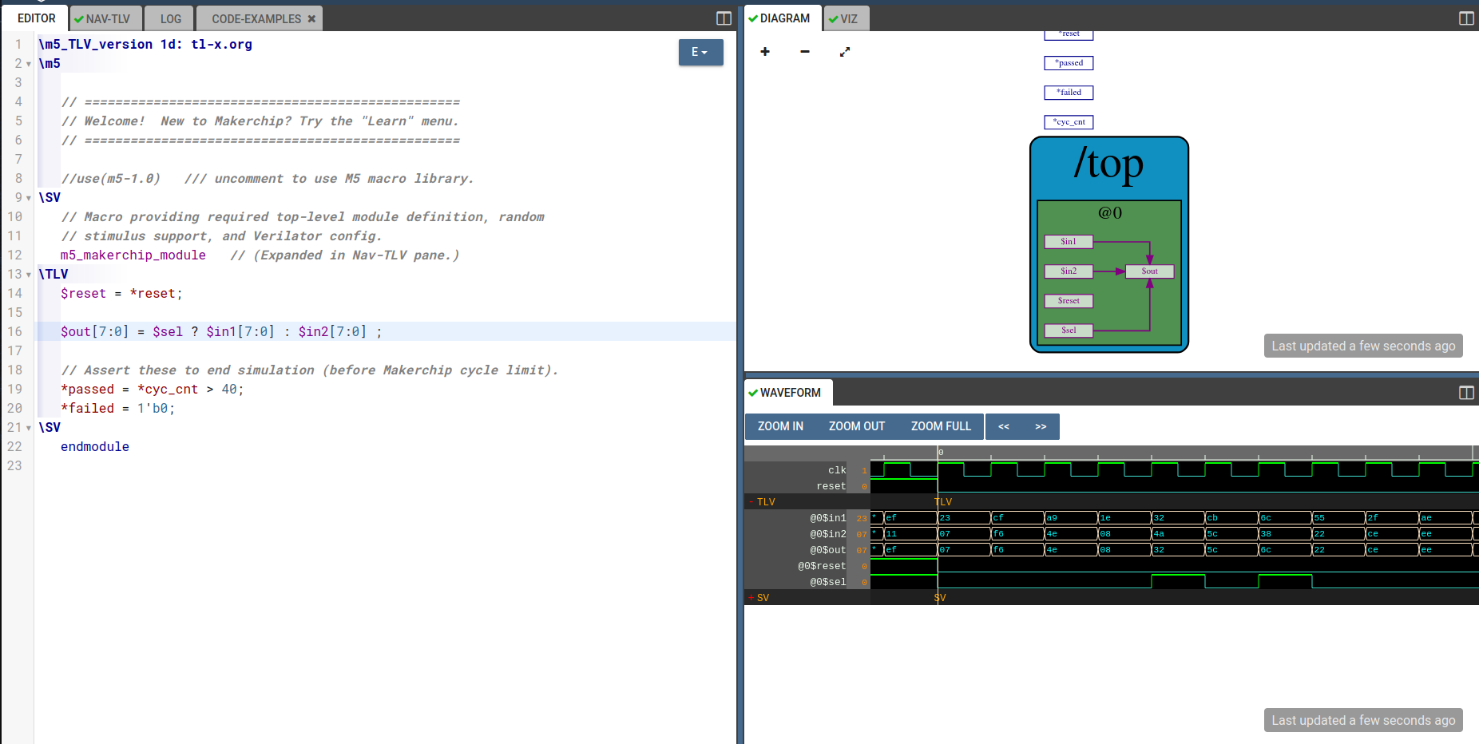Select the WAVEFORM tab
Image resolution: width=1479 pixels, height=744 pixels.
pos(789,393)
